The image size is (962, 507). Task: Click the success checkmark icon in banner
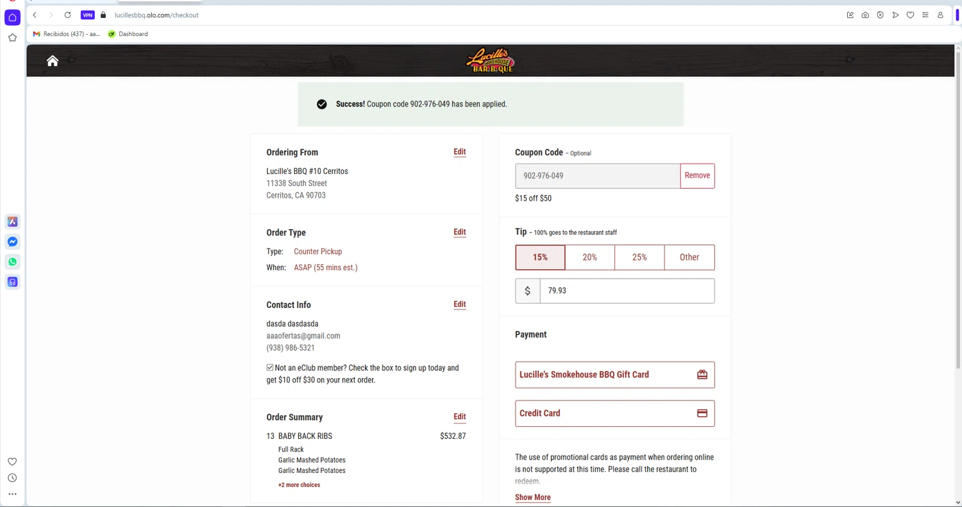point(322,104)
